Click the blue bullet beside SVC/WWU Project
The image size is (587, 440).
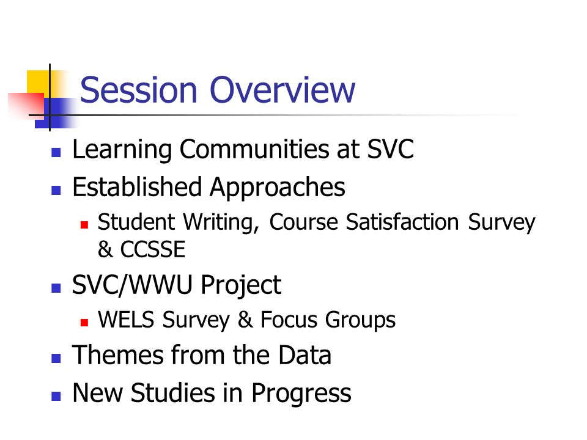(x=56, y=288)
